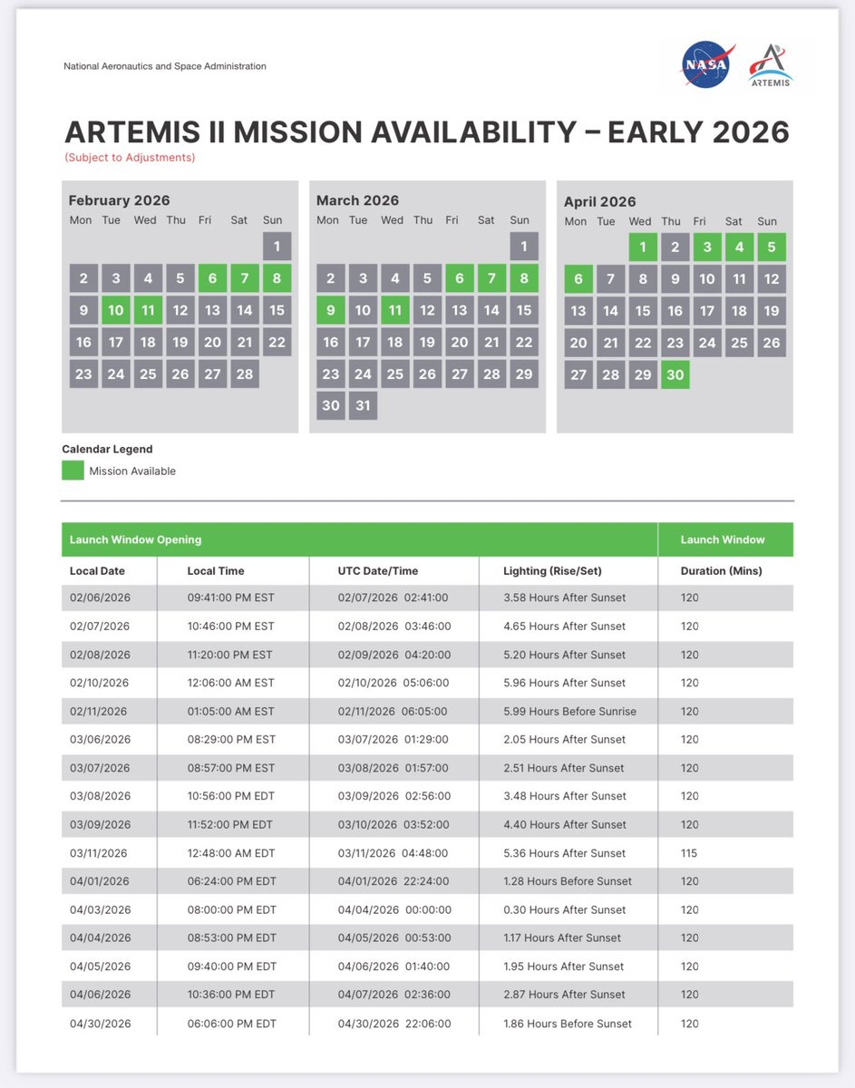Select February 10 green date cell
The width and height of the screenshot is (855, 1088).
click(115, 311)
